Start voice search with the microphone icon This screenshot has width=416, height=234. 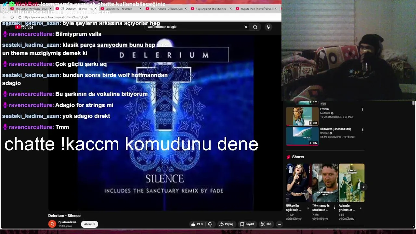(268, 27)
